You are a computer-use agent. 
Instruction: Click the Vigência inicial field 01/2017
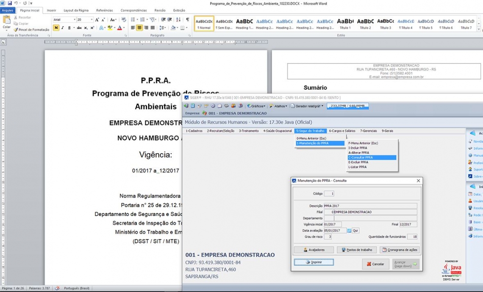333,224
